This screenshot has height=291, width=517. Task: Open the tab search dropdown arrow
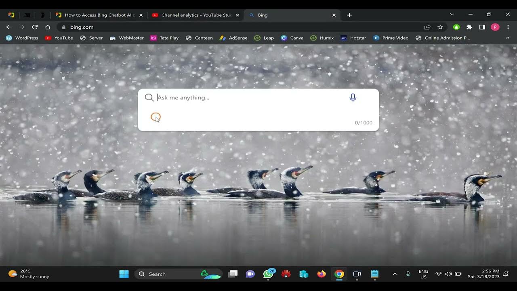[x=452, y=15]
